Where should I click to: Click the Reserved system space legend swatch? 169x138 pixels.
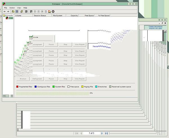coord(110,87)
